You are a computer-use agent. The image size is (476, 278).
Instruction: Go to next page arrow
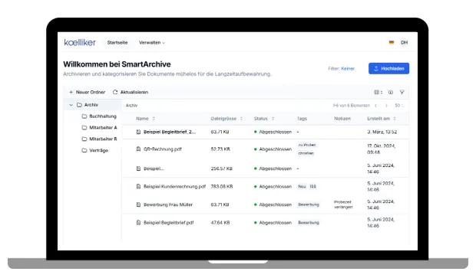[x=386, y=106]
